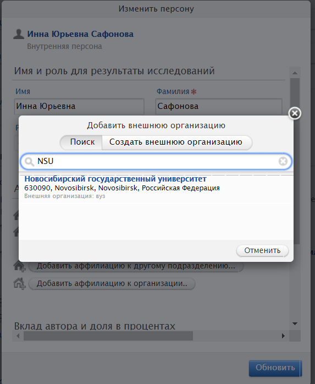Click Добавить аффилиацию к организации button
This screenshot has height=384, width=315.
(112, 283)
